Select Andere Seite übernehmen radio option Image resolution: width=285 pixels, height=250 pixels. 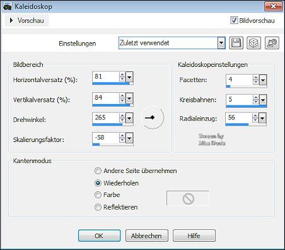98,170
